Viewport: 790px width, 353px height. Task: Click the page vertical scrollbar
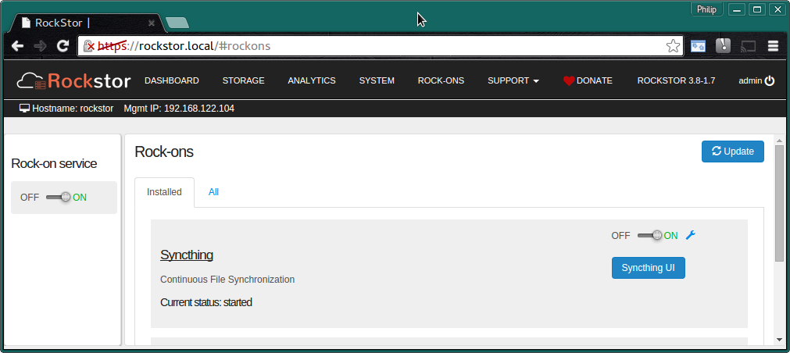tap(779, 202)
